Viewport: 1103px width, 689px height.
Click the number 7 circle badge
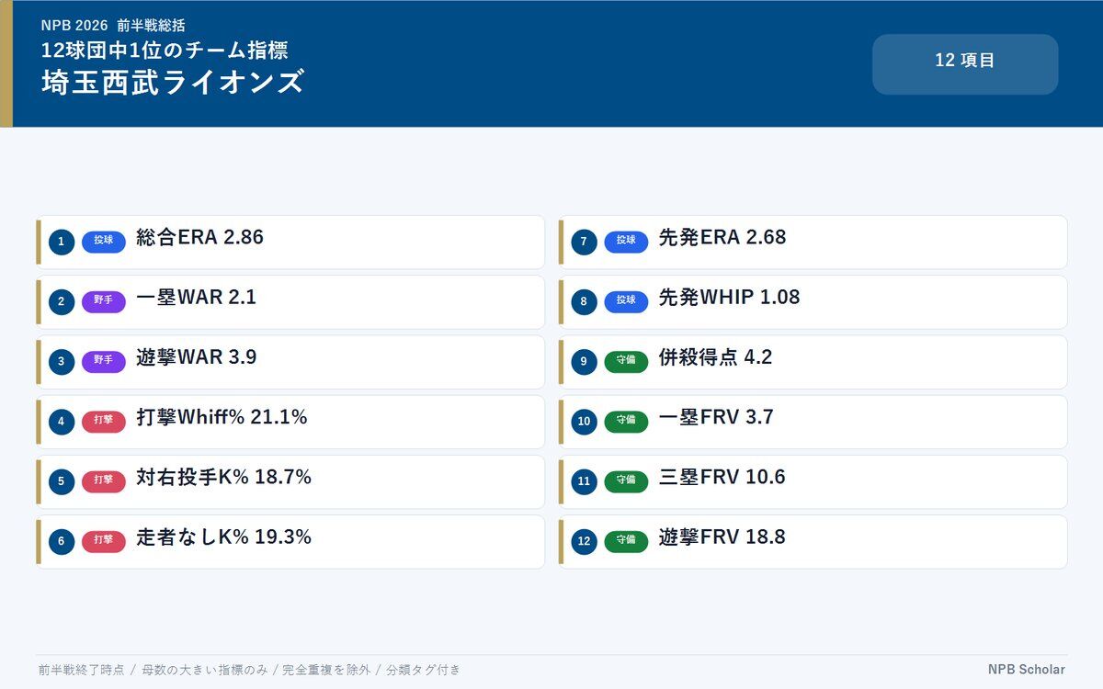click(584, 243)
